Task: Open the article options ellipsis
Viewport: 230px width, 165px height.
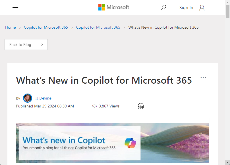Action: pyautogui.click(x=203, y=77)
